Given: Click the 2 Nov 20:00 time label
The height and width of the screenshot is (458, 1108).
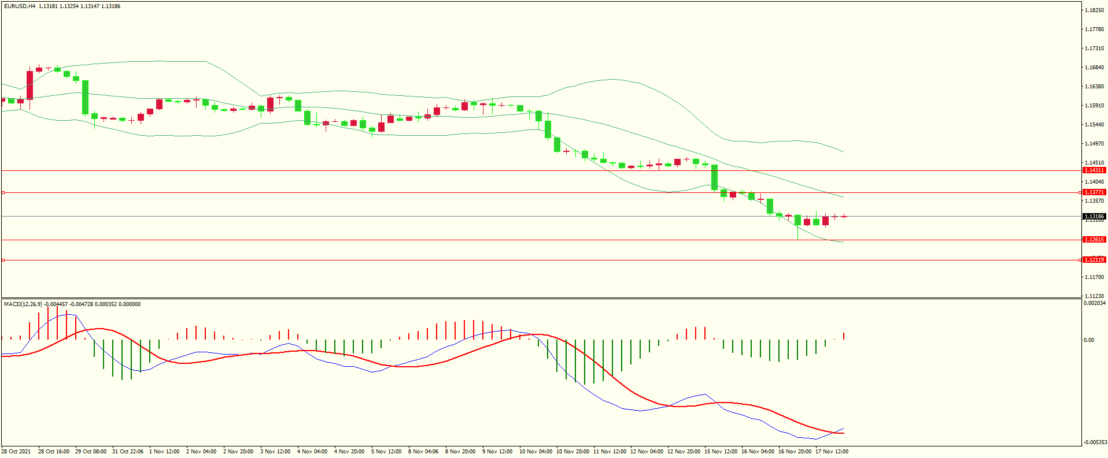Looking at the screenshot, I should tap(238, 452).
